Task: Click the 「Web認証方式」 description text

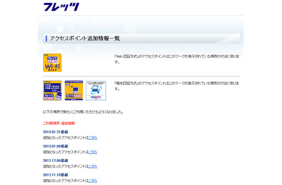Action: click(176, 56)
